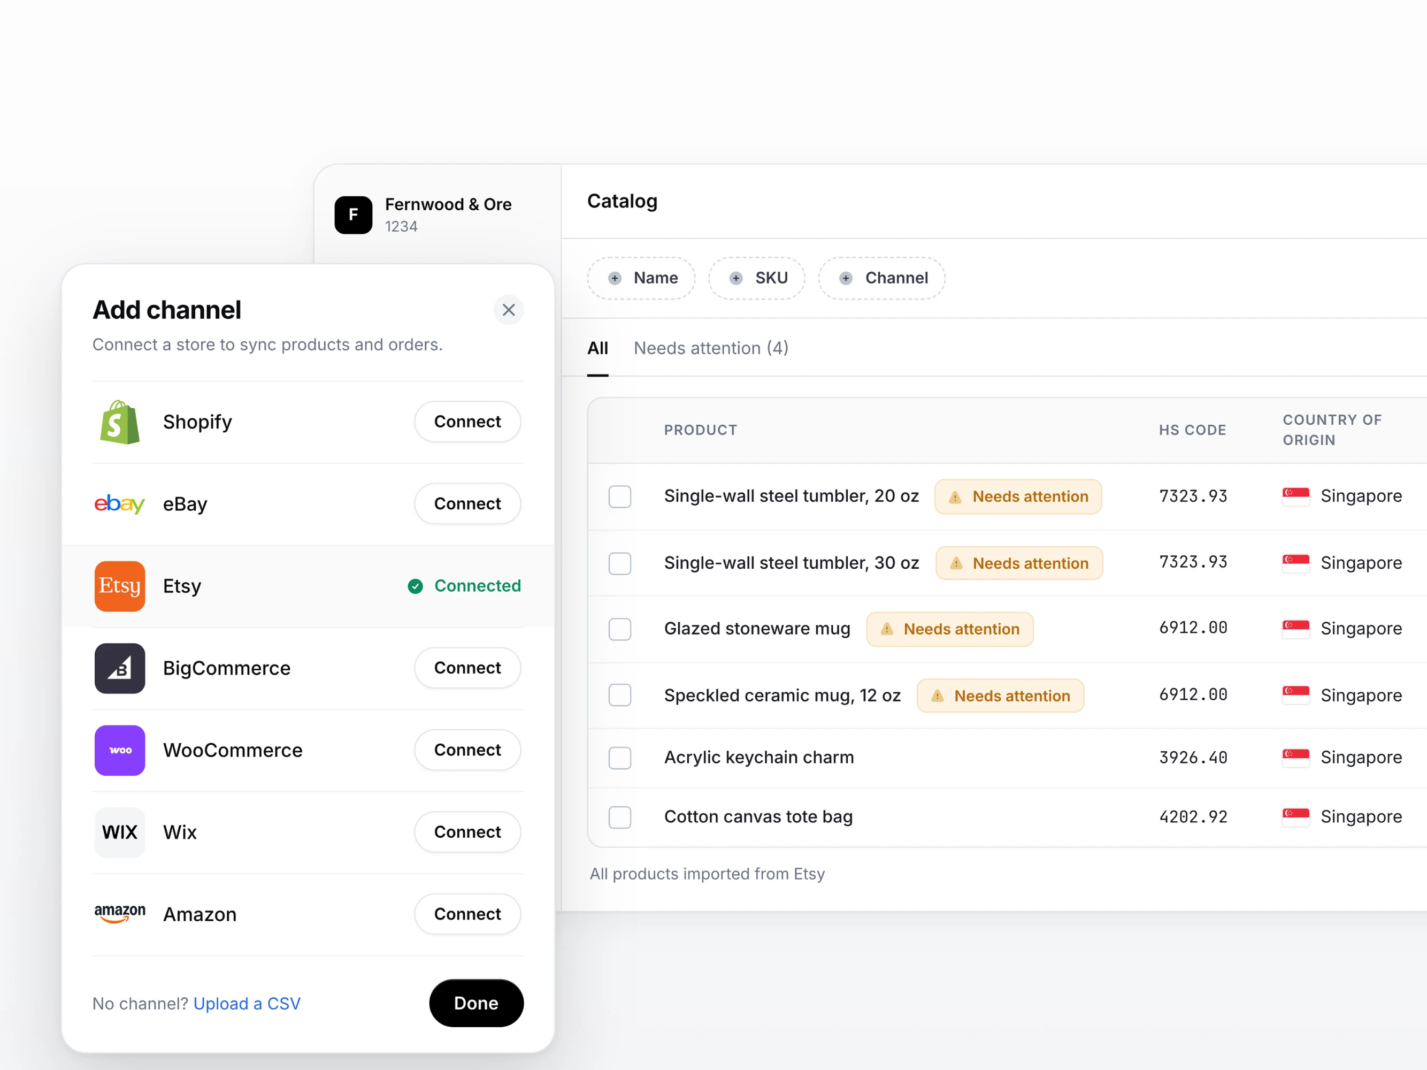Connect the Shopify channel

pos(467,422)
